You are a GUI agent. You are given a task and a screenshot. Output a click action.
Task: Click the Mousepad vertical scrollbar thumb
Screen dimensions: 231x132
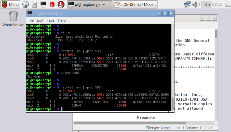pos(216,34)
